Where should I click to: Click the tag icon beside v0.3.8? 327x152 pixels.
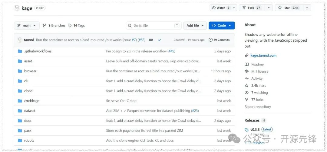point(247,130)
